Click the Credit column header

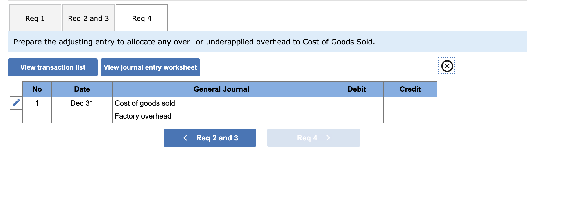[x=410, y=89]
